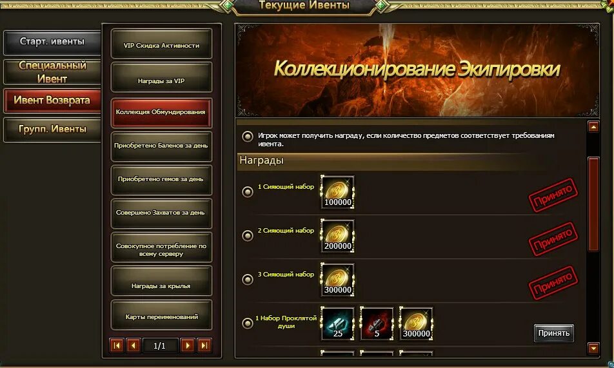This screenshot has height=368, width=614.
Task: Click the 300000 coin icon in 3 Сияющий набор
Action: coord(337,280)
